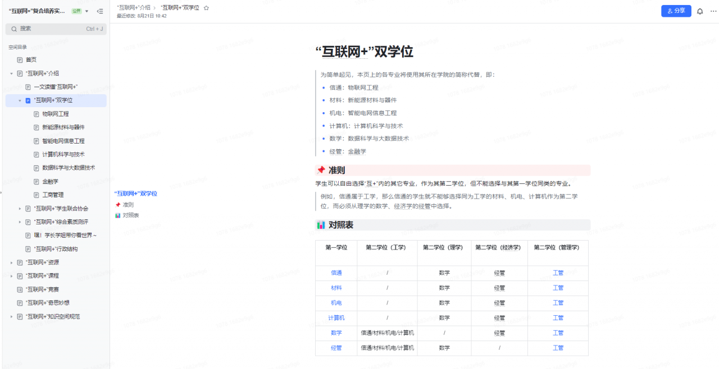The height and width of the screenshot is (369, 719).
Task: Expand the "互联网+"课程 tree node
Action: pos(11,276)
